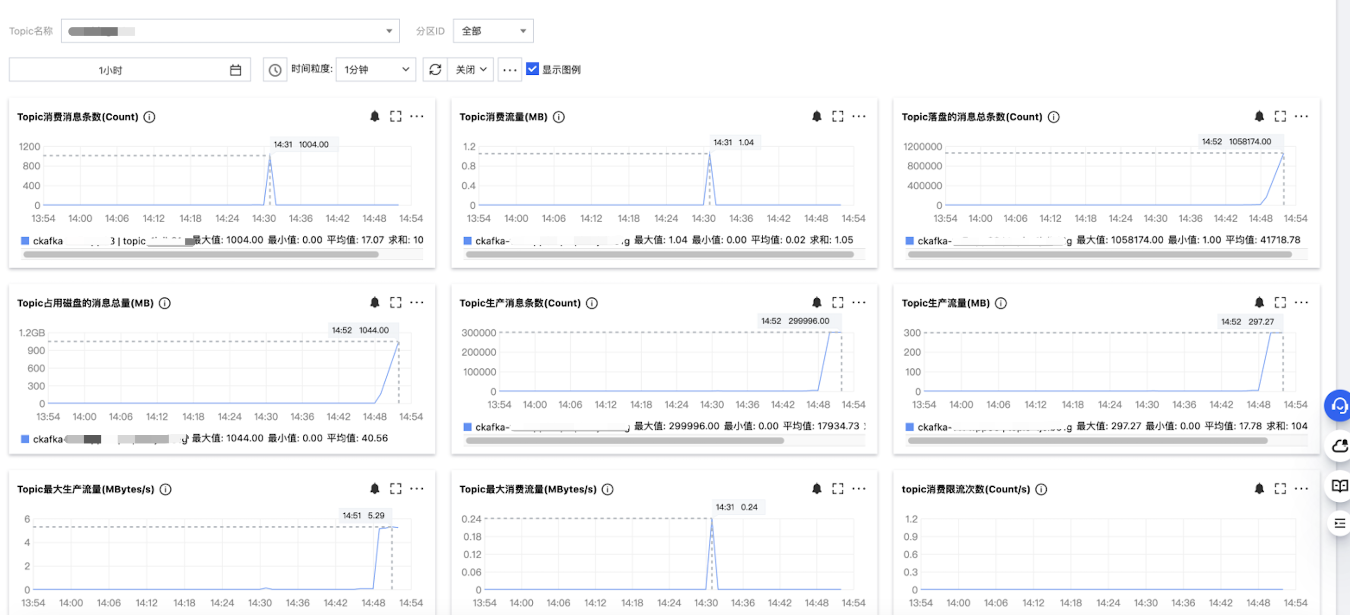Toggle legend swatch in Topic生产消息条数 chart

[x=468, y=427]
